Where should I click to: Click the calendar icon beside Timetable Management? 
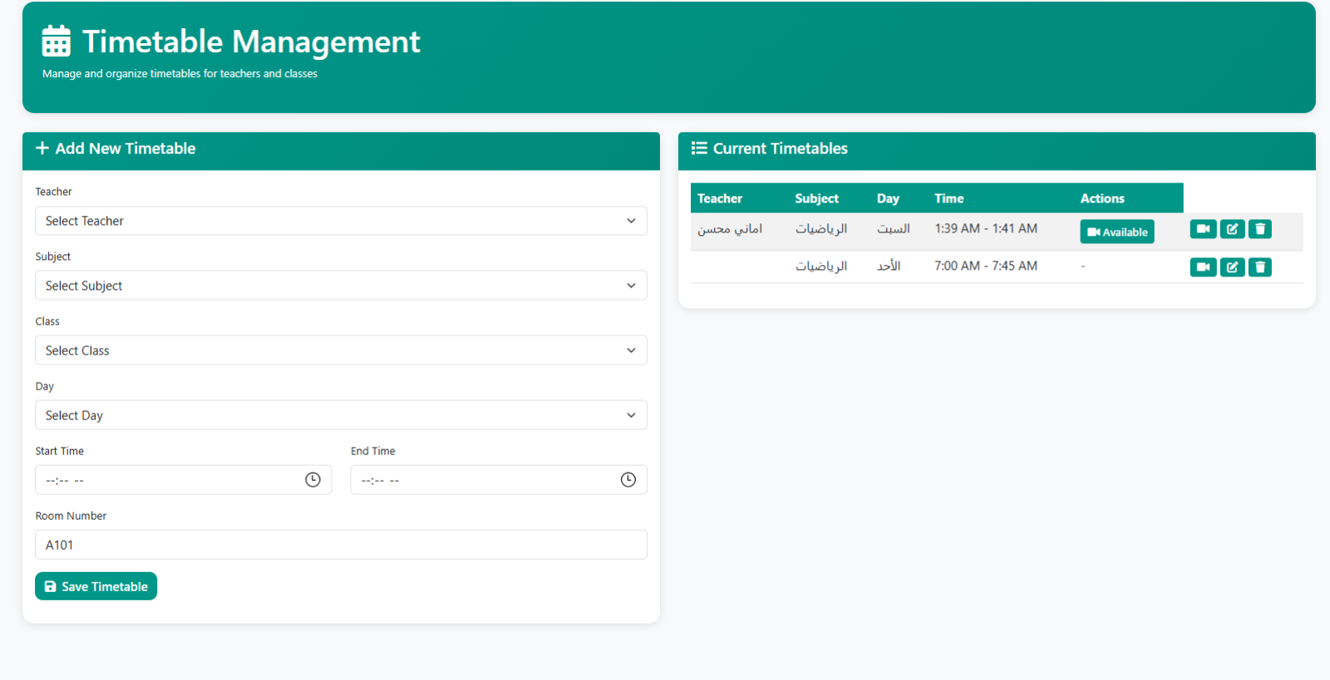coord(57,41)
